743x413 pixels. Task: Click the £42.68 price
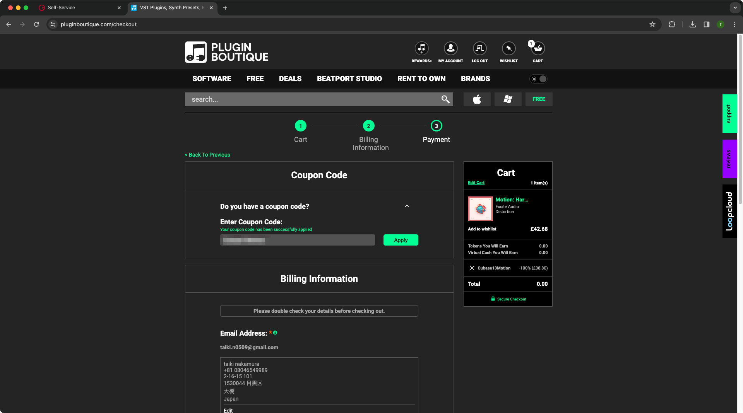coord(539,229)
